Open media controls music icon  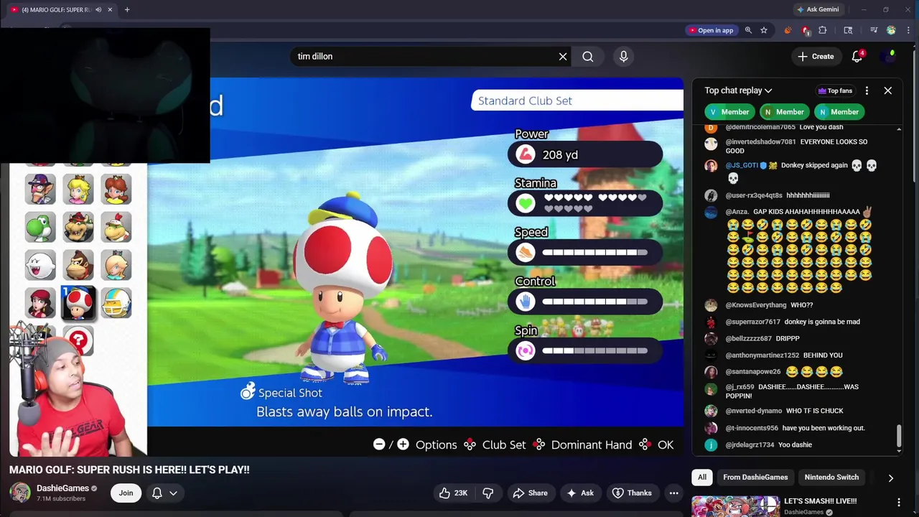[874, 30]
